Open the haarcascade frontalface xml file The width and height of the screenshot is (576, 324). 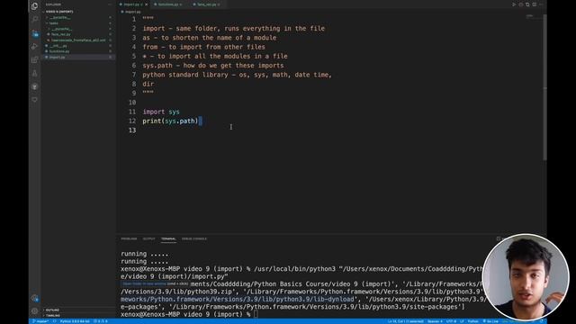pyautogui.click(x=78, y=40)
